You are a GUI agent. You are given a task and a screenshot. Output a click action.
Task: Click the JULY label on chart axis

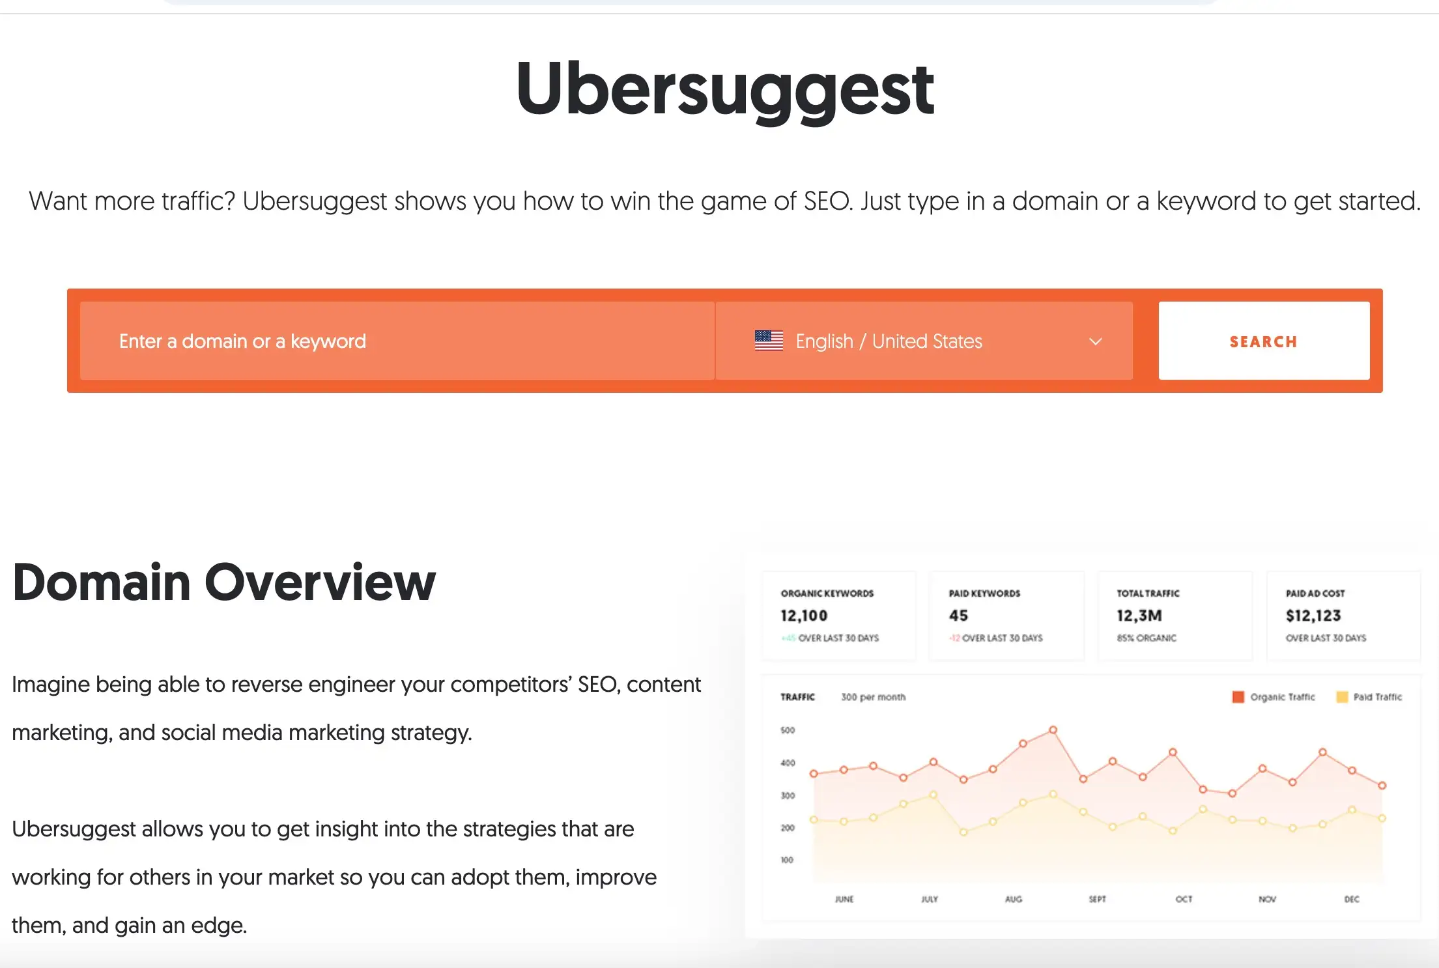[x=930, y=899]
